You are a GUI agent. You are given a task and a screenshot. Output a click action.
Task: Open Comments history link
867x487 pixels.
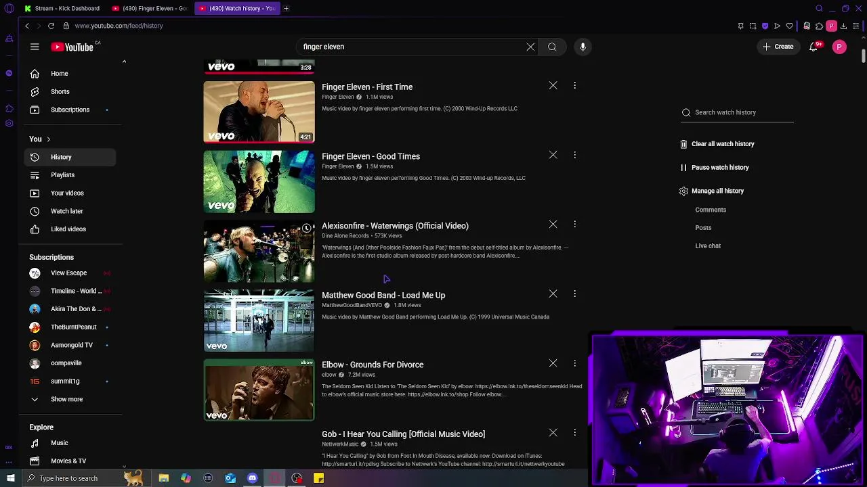coord(711,210)
